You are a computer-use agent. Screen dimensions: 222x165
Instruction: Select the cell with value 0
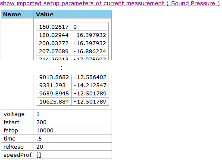(x=90, y=27)
